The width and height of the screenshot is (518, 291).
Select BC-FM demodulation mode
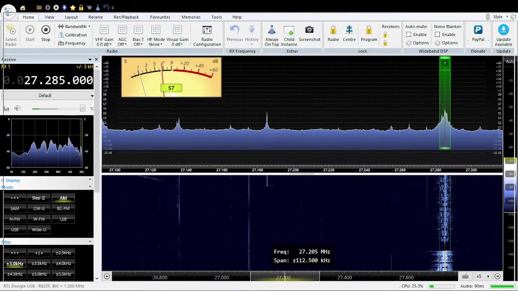[x=63, y=209]
